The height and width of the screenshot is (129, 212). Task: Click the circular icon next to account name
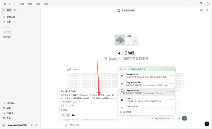point(32,125)
